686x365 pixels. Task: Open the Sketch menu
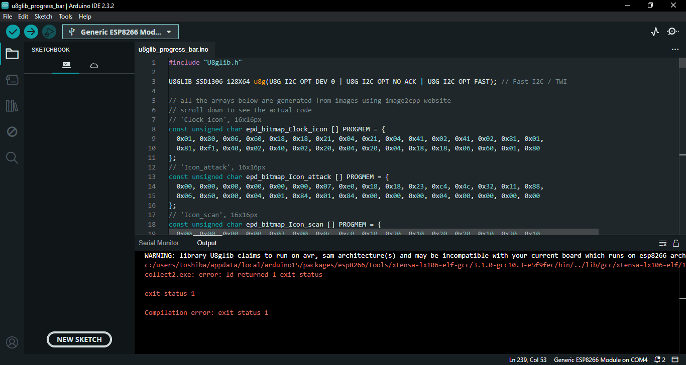pos(43,17)
